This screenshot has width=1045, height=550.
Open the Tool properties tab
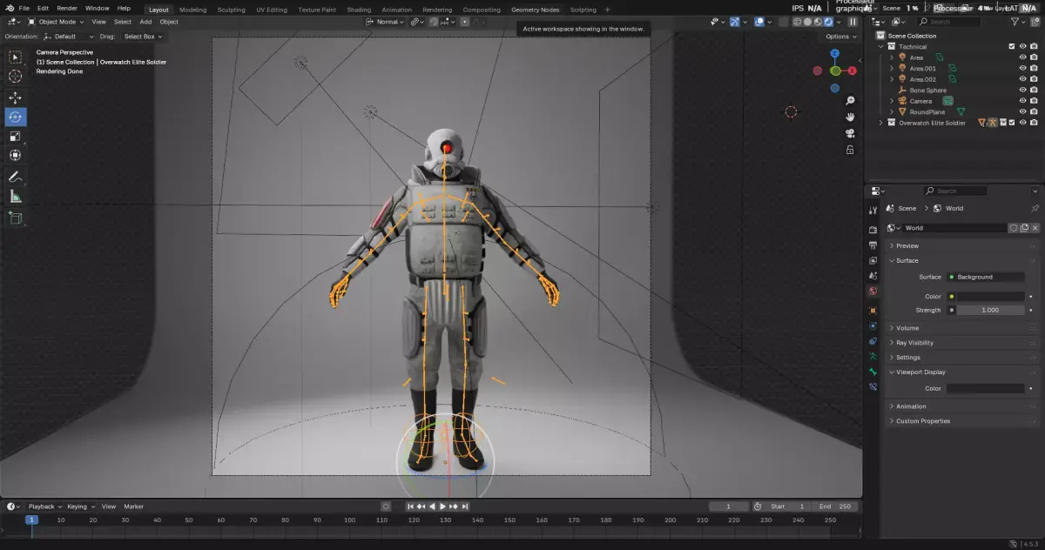coord(873,211)
